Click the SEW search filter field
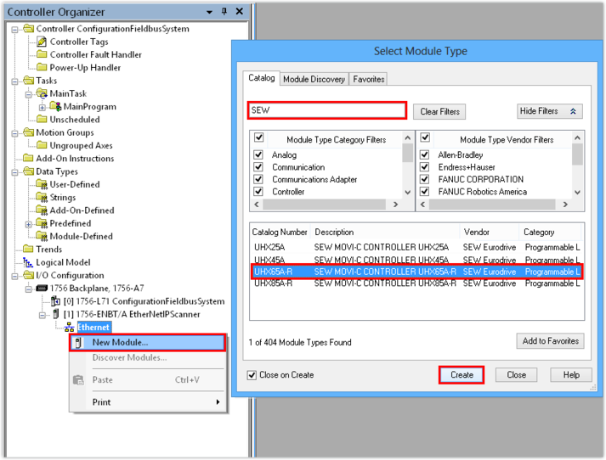606x460 pixels. (326, 110)
